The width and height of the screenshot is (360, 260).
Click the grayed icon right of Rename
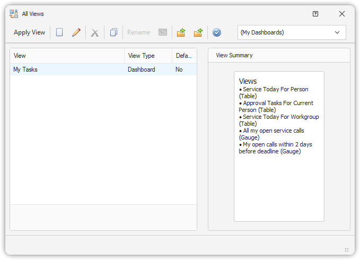pos(163,32)
